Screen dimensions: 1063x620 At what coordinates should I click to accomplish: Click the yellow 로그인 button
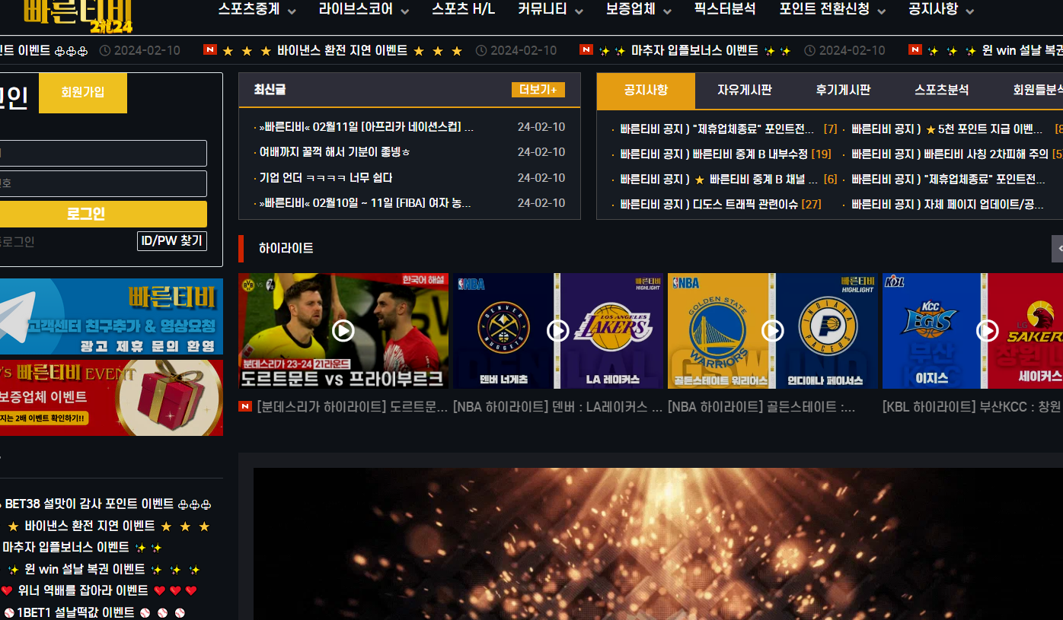click(x=103, y=214)
